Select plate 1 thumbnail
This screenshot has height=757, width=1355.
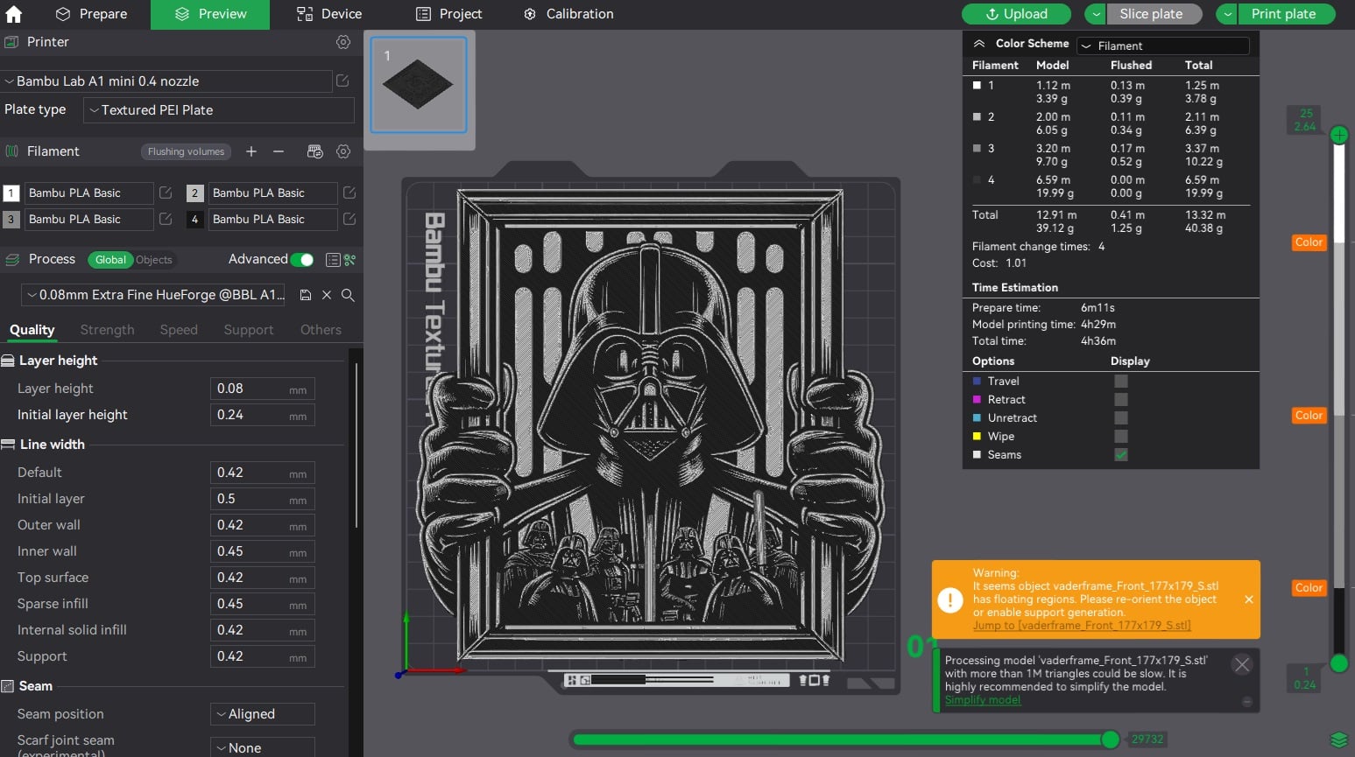[x=419, y=85]
